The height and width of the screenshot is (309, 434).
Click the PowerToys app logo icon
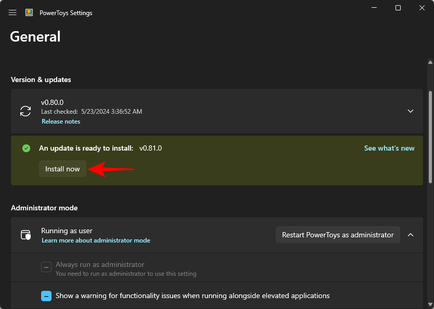pos(29,12)
